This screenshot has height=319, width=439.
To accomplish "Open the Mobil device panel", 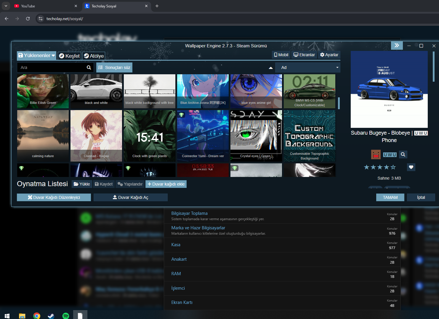I will (x=281, y=55).
